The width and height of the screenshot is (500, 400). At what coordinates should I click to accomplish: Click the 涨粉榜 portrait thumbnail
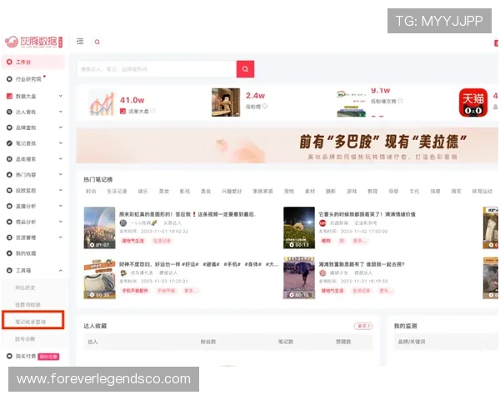[x=226, y=102]
